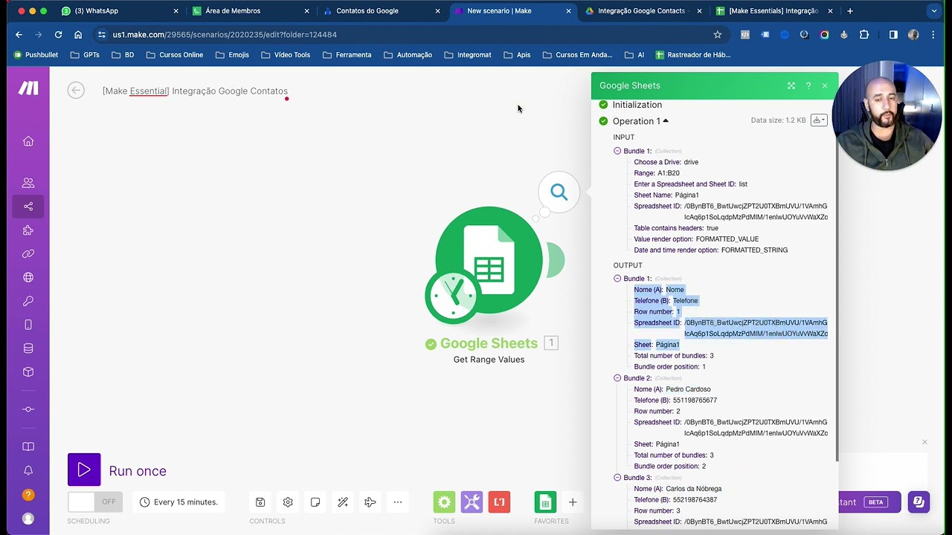Switch to Área de Membros tab
This screenshot has width=952, height=535.
pos(249,11)
